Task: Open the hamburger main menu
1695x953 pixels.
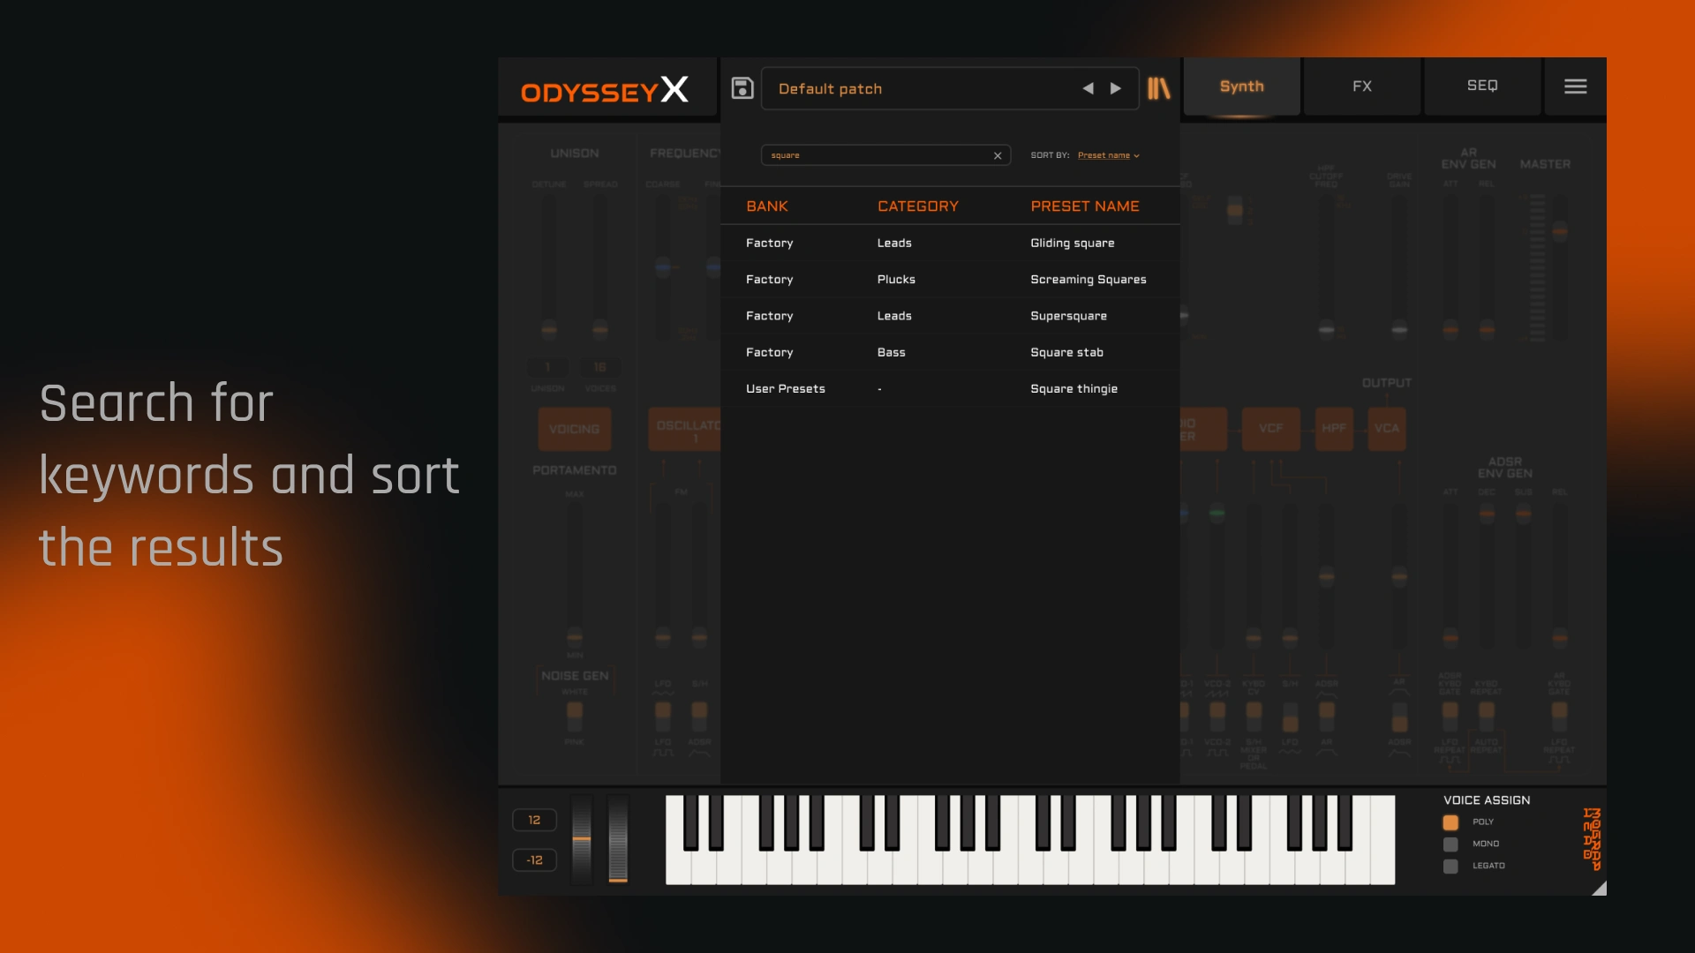Action: (x=1576, y=86)
